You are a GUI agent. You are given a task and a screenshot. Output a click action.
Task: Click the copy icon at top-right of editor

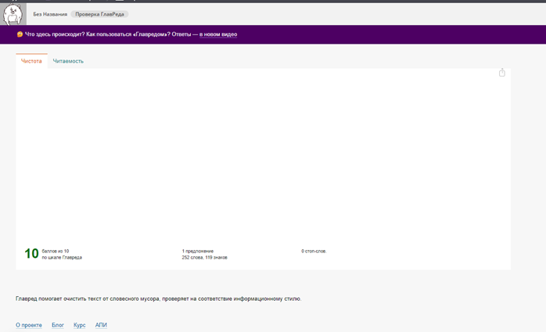coord(502,73)
